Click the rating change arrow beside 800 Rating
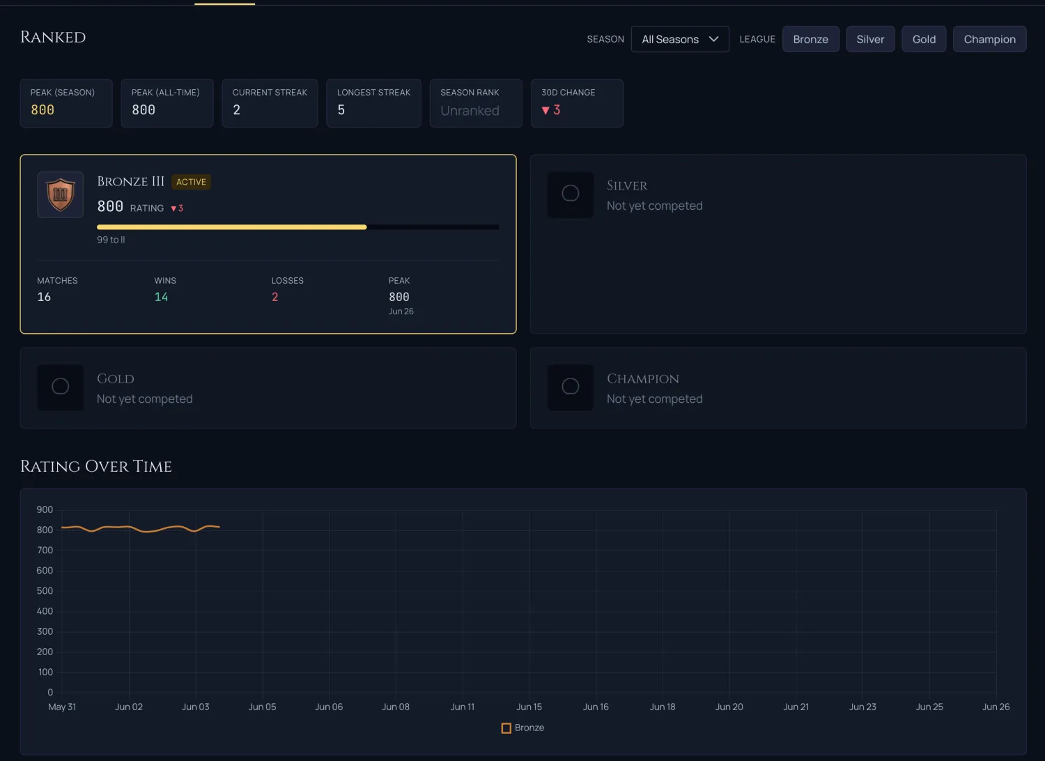 (173, 208)
